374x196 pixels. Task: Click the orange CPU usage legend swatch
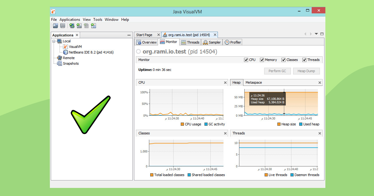[x=182, y=124]
